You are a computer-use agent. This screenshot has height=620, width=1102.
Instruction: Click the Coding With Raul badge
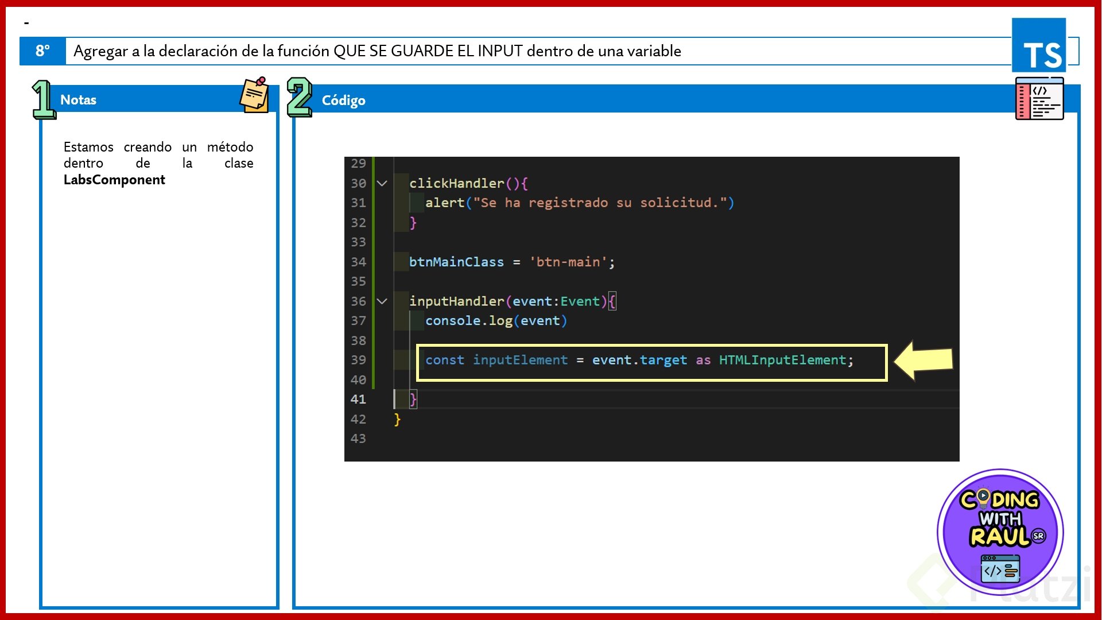click(1000, 532)
